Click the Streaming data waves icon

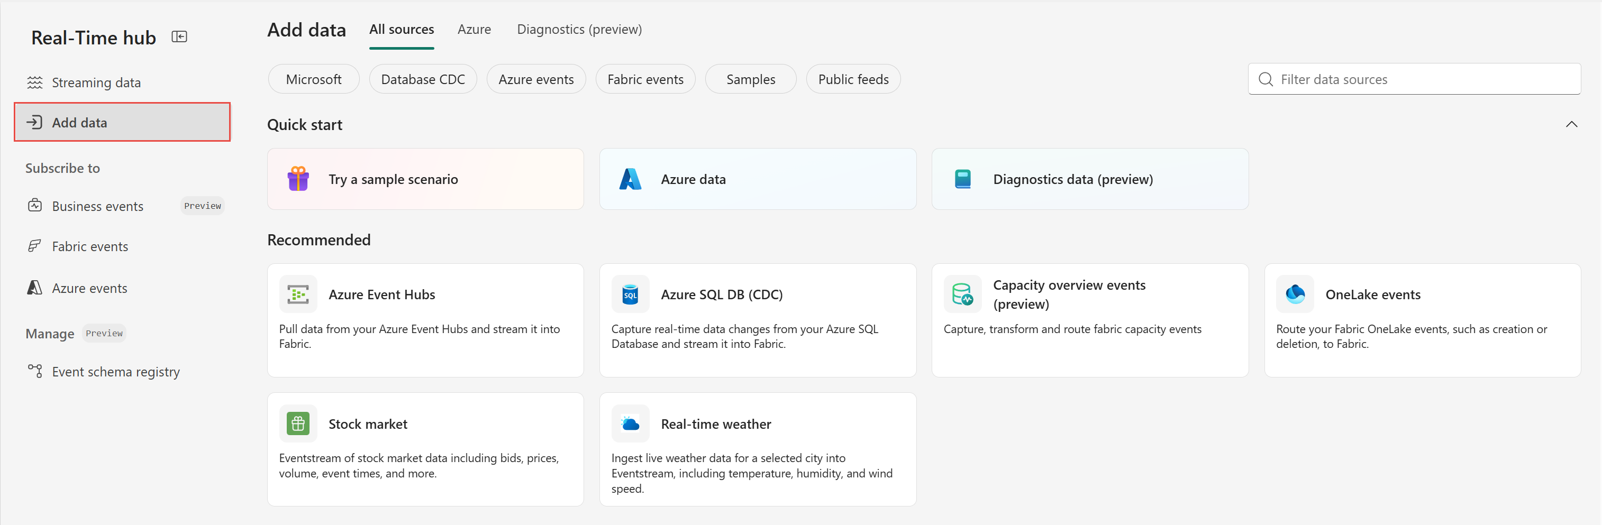coord(35,82)
